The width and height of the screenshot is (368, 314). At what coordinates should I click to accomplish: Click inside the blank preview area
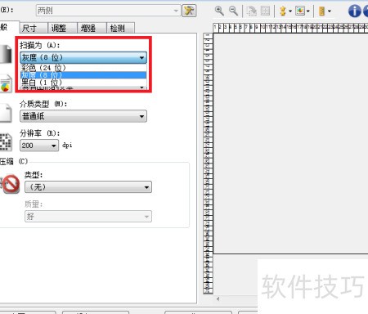(x=290, y=143)
